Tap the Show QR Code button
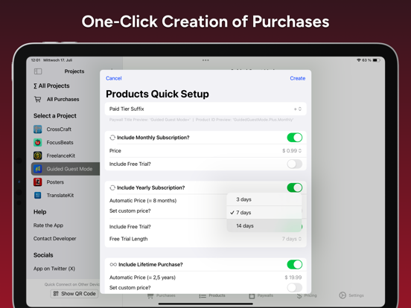The height and width of the screenshot is (308, 411). tap(74, 294)
